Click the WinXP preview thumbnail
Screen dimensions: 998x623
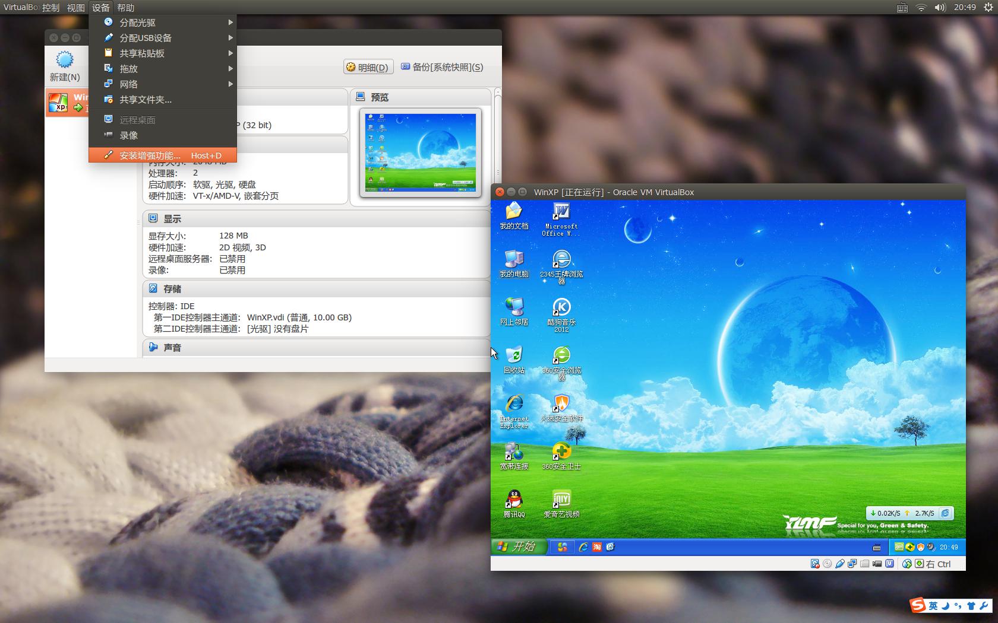420,152
